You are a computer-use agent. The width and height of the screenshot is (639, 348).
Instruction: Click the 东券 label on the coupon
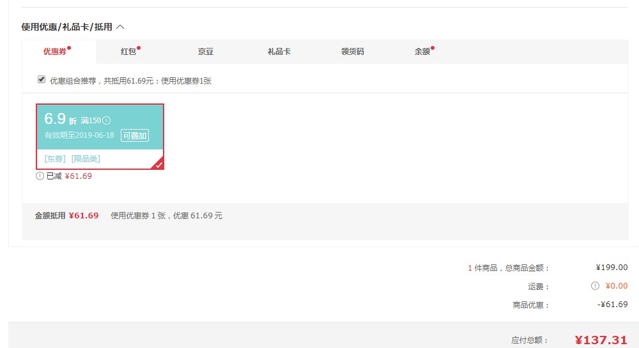click(55, 159)
